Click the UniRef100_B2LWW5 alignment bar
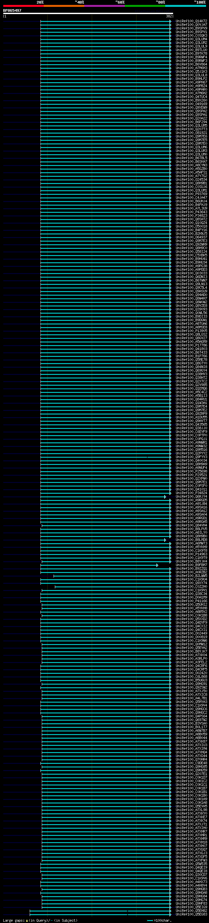 [x=112, y=576]
